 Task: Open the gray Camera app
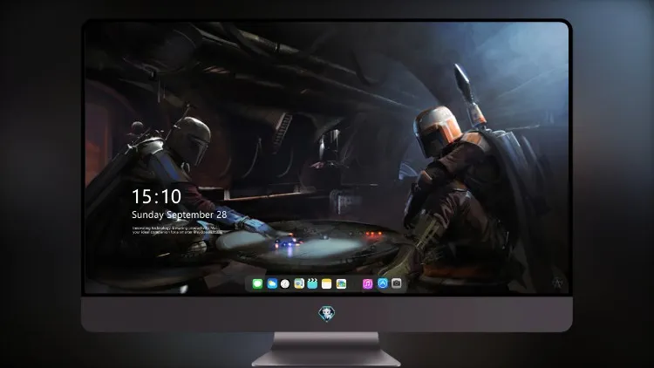pyautogui.click(x=396, y=283)
